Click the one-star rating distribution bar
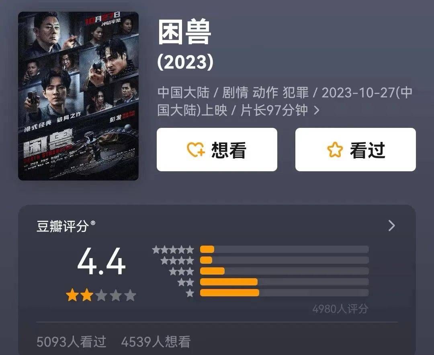434x355 pixels. click(284, 293)
